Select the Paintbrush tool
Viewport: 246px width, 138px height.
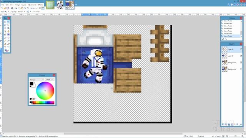(5, 38)
